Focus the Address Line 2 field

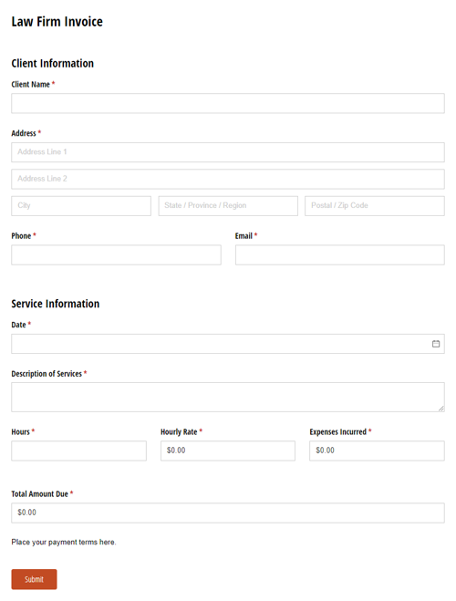pyautogui.click(x=228, y=179)
